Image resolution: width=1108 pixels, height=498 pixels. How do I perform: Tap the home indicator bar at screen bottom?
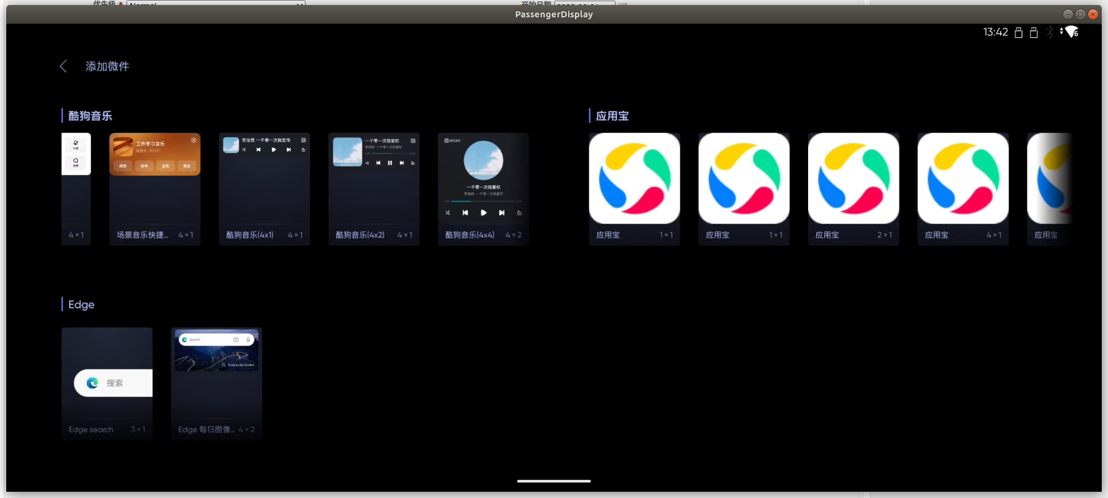pos(554,481)
